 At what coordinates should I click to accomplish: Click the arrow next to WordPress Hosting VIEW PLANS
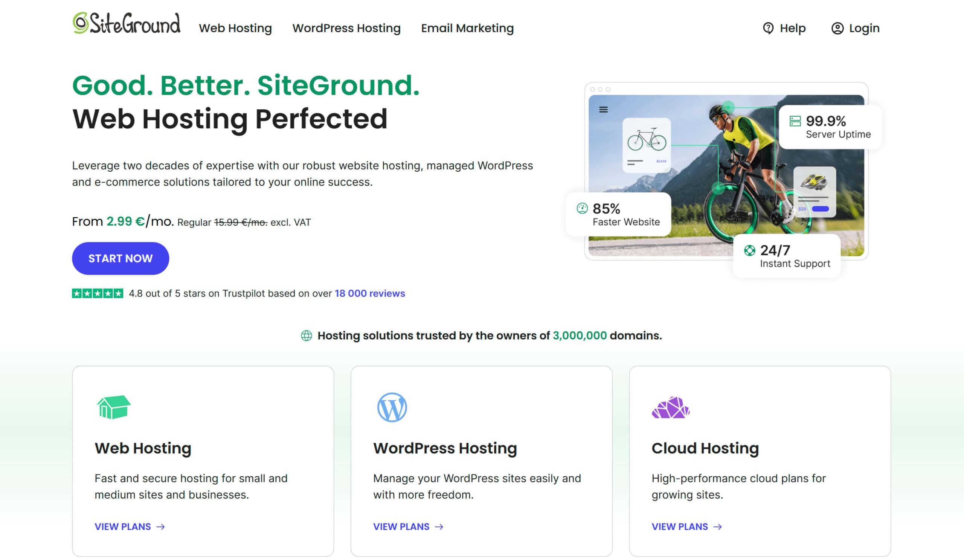[x=439, y=526]
